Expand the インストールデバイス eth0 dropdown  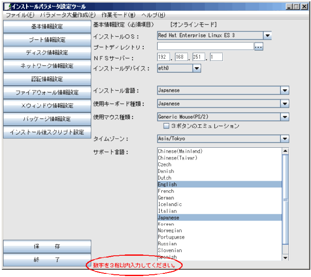197,68
